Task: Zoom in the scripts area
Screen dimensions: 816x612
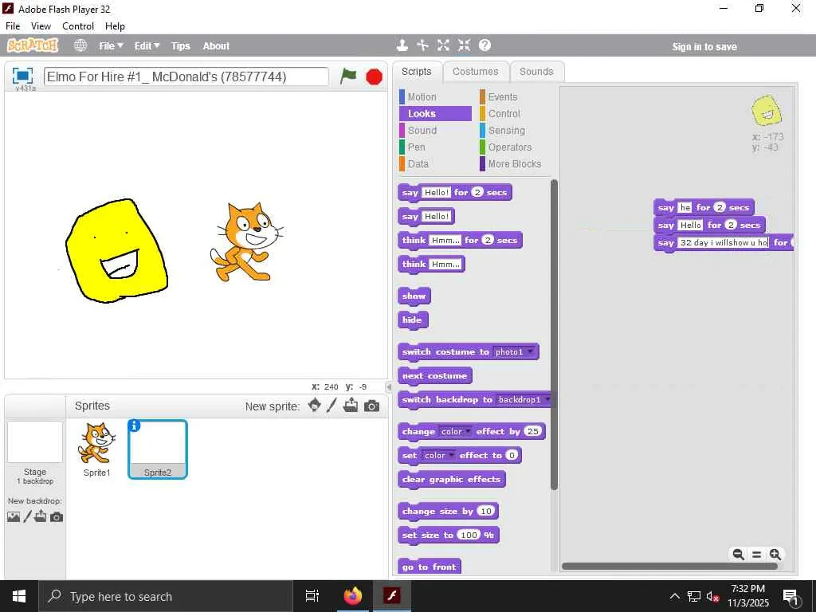Action: [775, 555]
